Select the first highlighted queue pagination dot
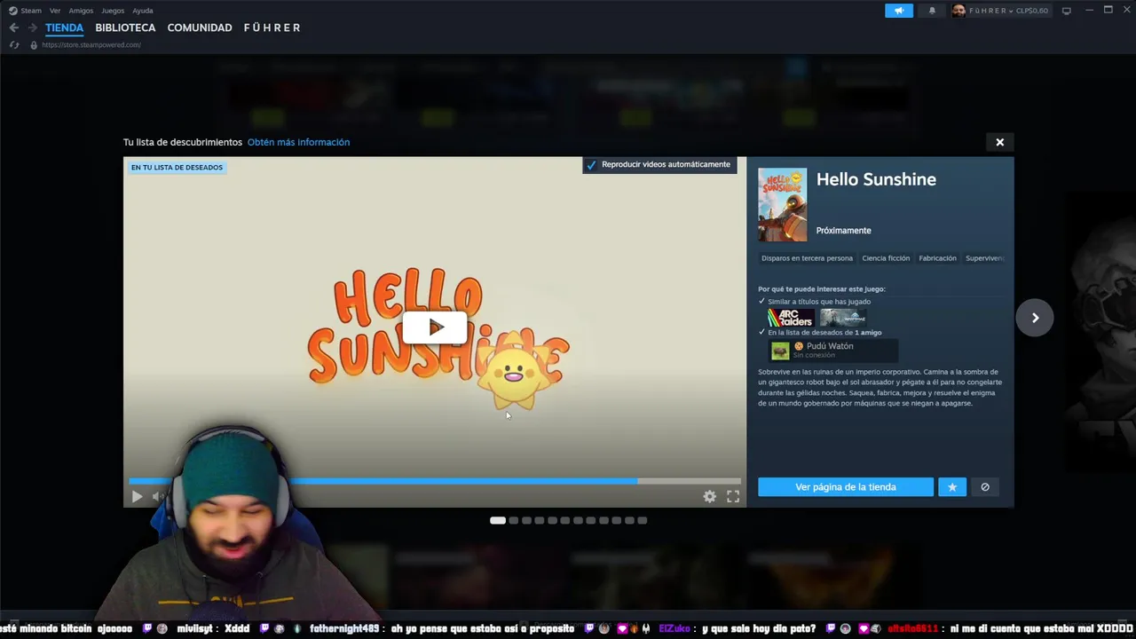The image size is (1136, 639). [498, 520]
